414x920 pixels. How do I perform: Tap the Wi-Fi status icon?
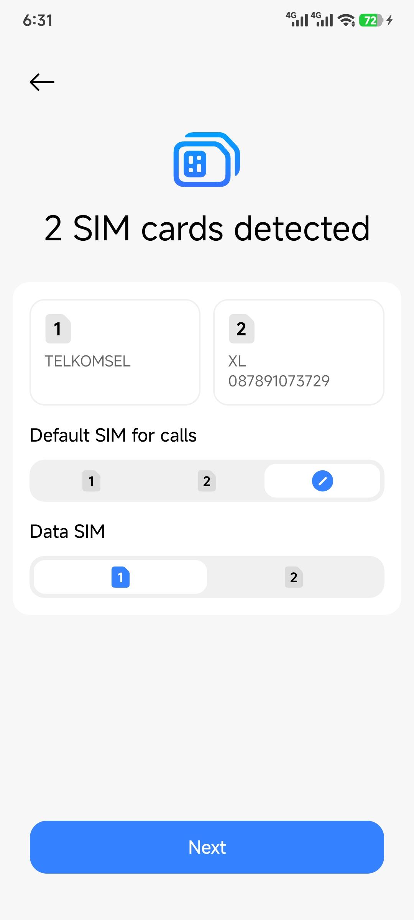347,20
